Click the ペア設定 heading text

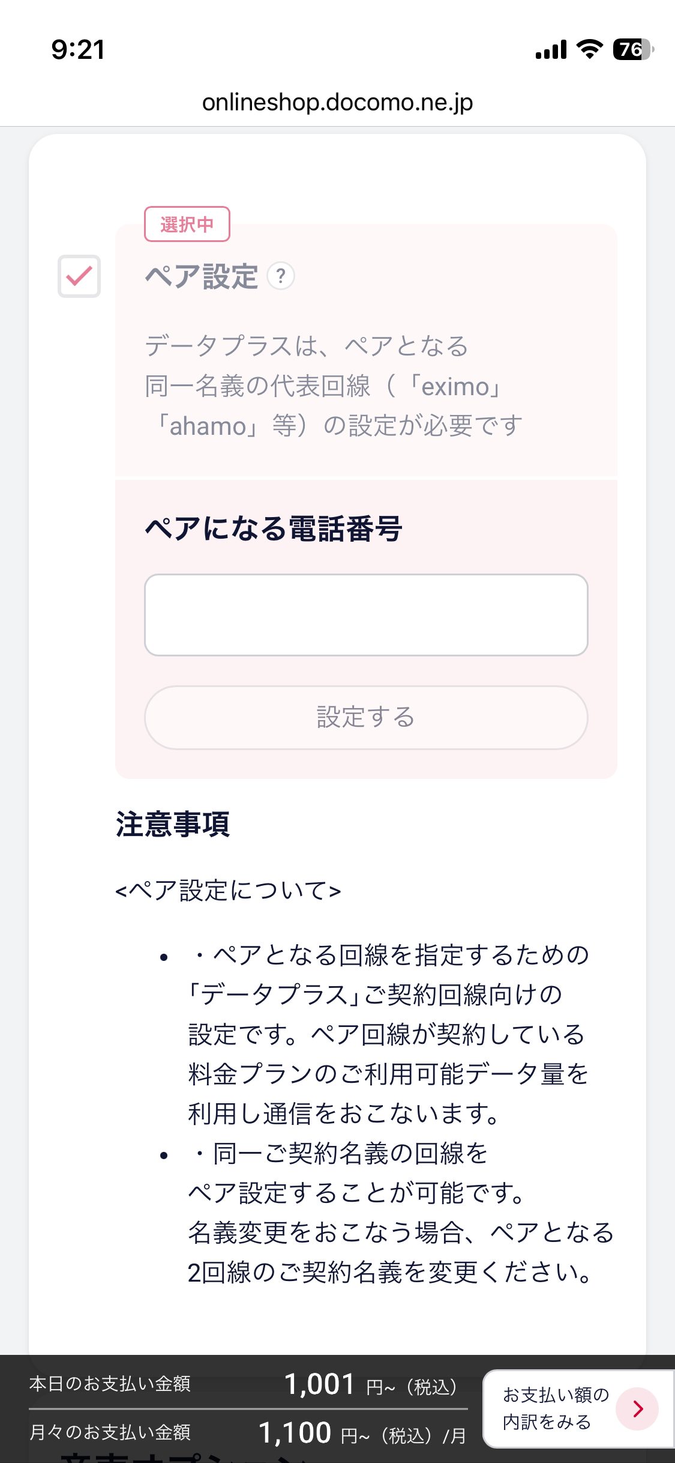(202, 277)
